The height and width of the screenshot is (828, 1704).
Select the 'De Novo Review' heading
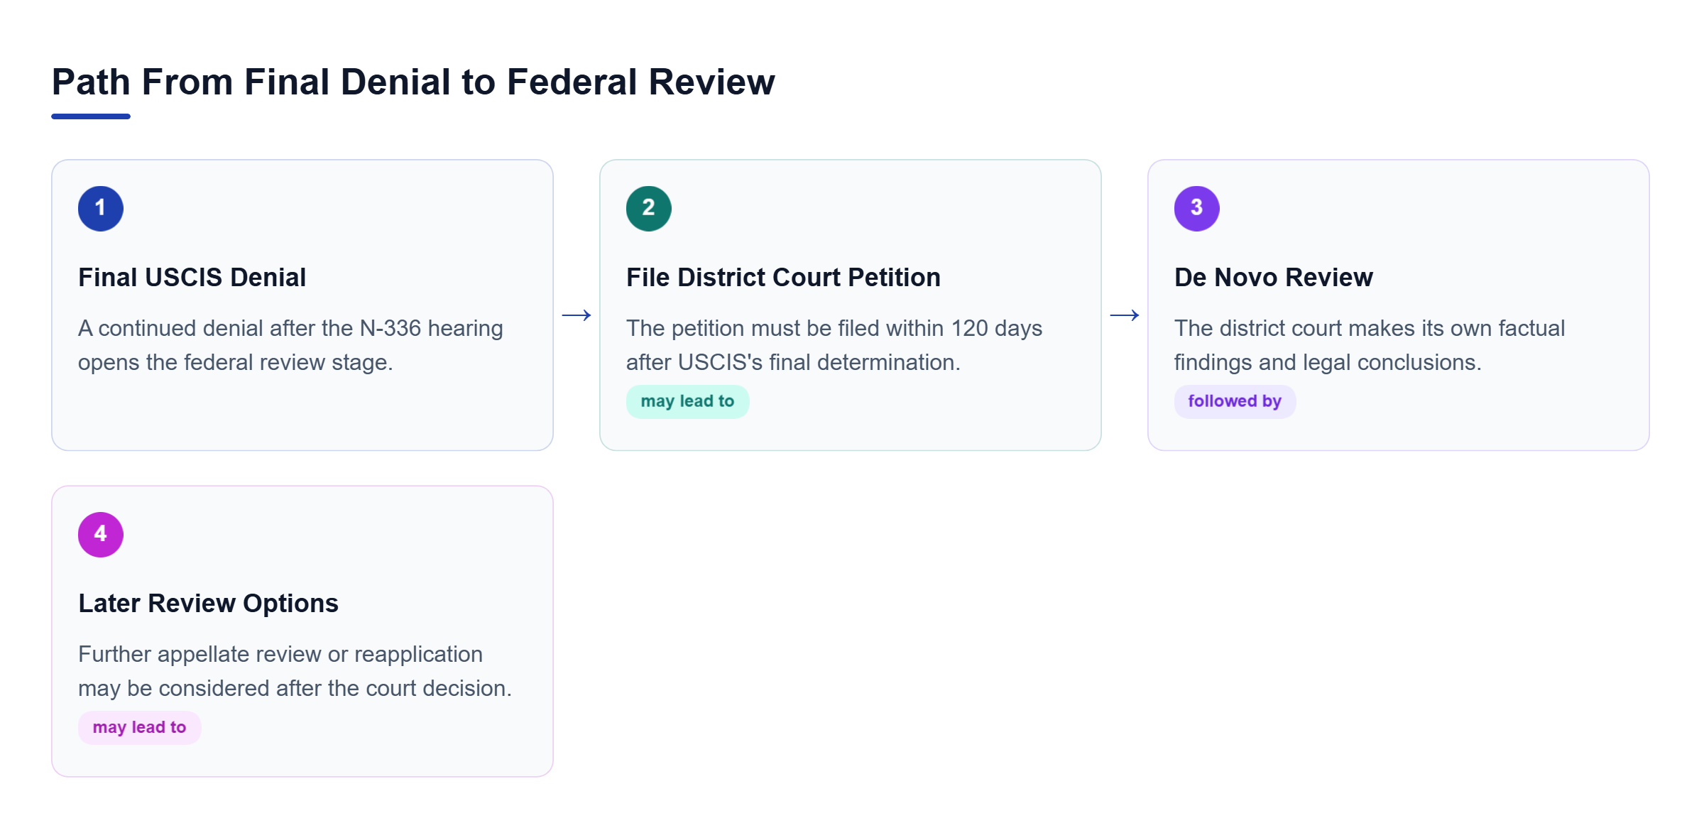click(x=1274, y=277)
